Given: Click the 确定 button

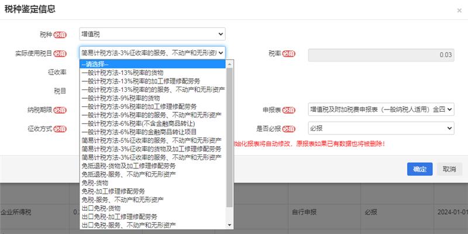Looking at the screenshot, I should (419, 169).
